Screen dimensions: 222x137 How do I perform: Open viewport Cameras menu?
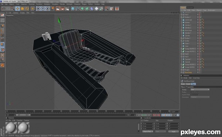(x=16, y=13)
